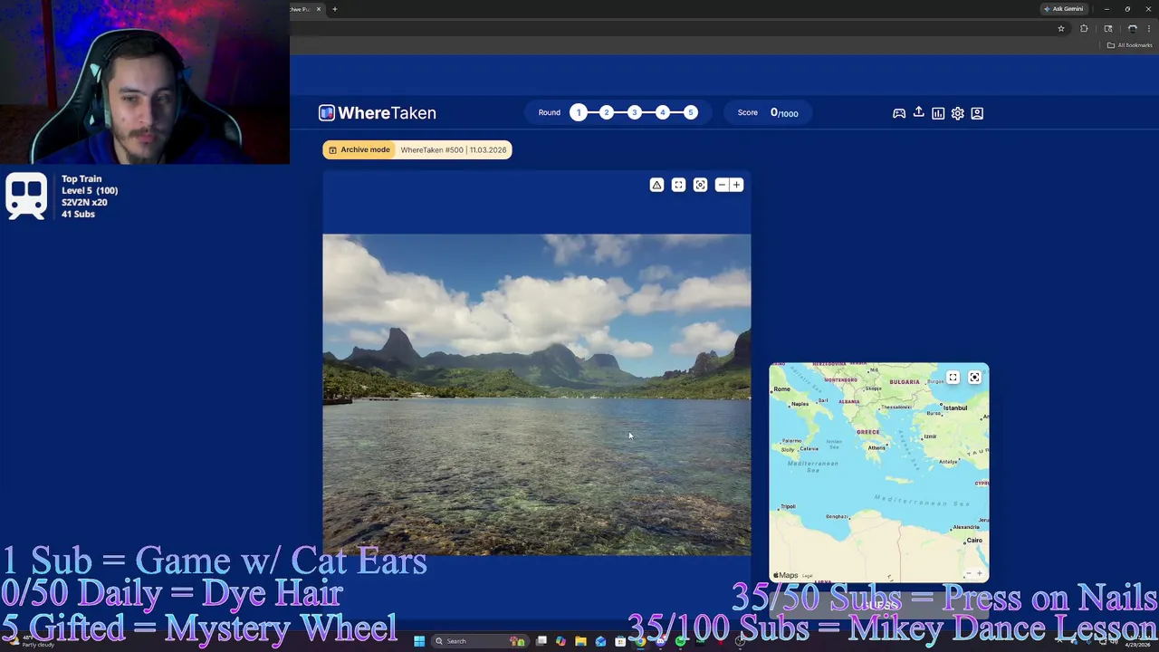Screen dimensions: 1159x652
Task: Close the current Chrome tab
Action: click(x=319, y=9)
